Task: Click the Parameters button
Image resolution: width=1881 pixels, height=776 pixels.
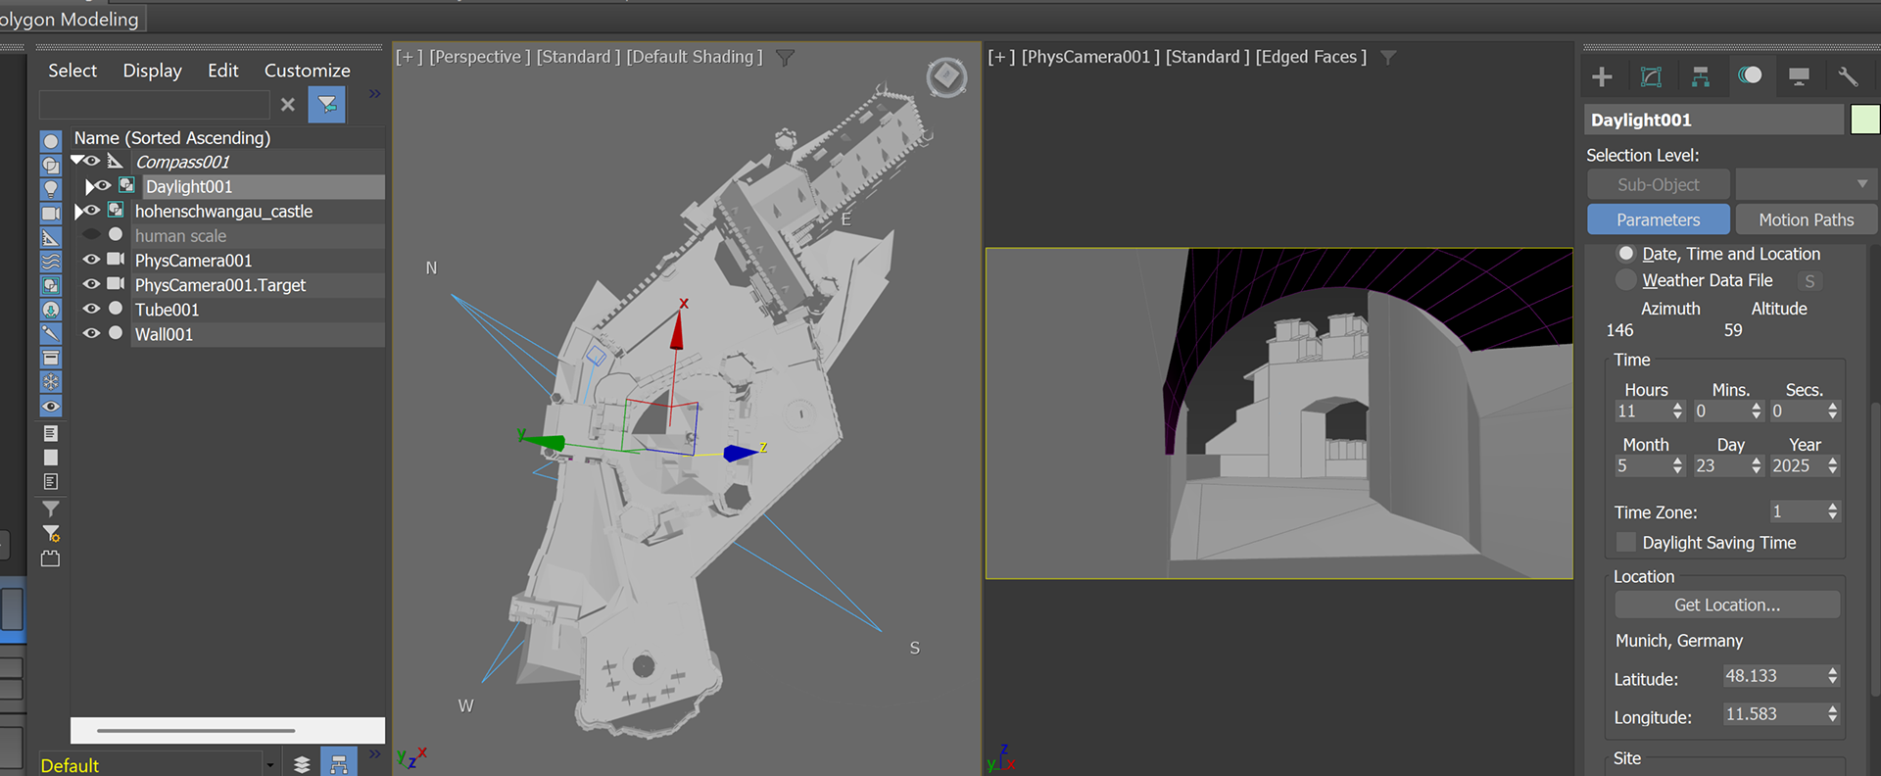Action: [1658, 219]
